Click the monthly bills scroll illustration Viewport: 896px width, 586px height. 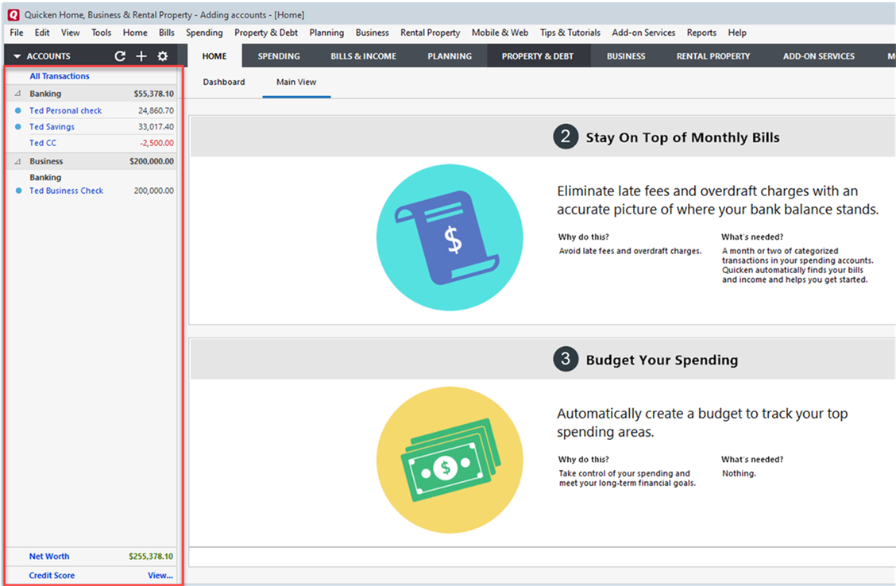click(450, 238)
